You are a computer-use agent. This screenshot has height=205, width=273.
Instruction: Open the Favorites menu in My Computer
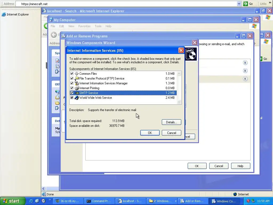point(85,26)
